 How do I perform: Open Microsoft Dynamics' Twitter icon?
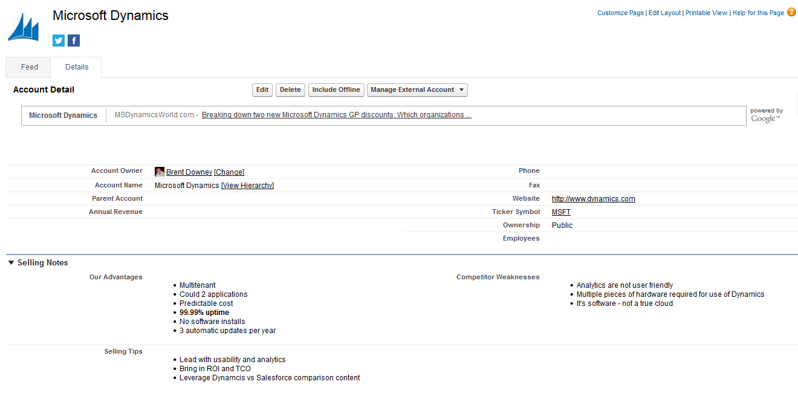pos(58,40)
